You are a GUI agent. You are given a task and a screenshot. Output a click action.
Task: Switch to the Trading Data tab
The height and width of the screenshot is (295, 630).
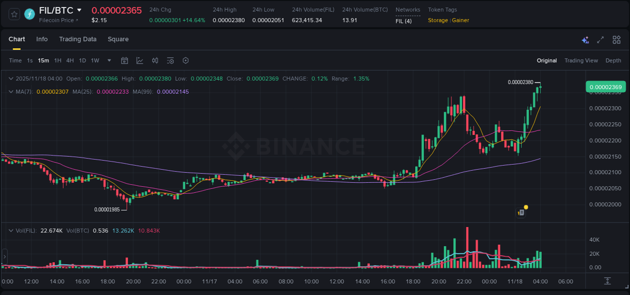tap(78, 39)
